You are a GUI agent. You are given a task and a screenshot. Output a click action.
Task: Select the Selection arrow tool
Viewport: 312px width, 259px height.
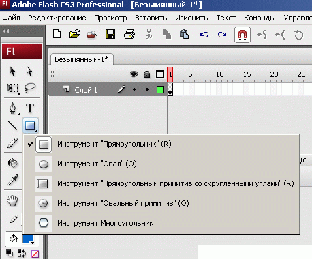click(12, 71)
